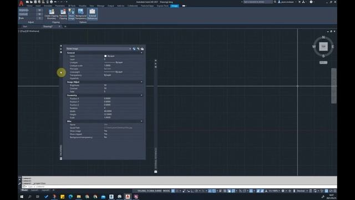Open the Home ribbon tab

(x=29, y=6)
